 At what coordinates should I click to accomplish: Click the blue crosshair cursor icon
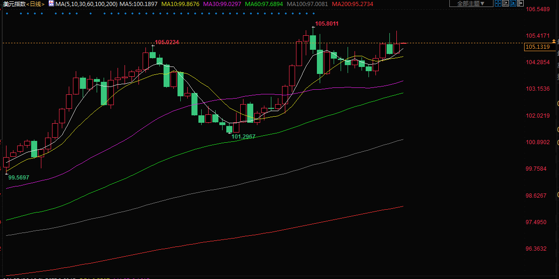coord(498,4)
